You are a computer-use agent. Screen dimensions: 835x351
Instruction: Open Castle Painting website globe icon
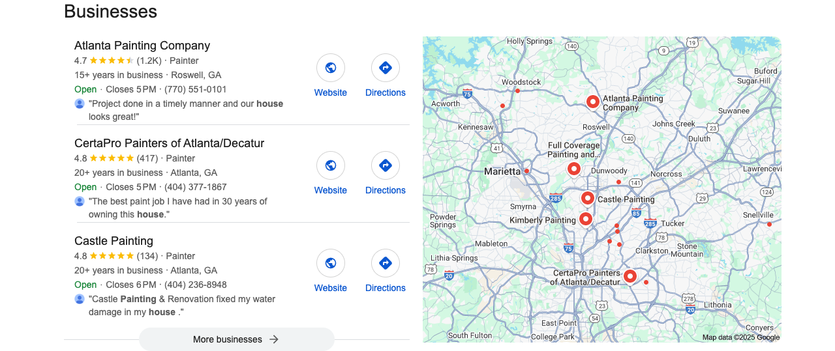coord(331,263)
